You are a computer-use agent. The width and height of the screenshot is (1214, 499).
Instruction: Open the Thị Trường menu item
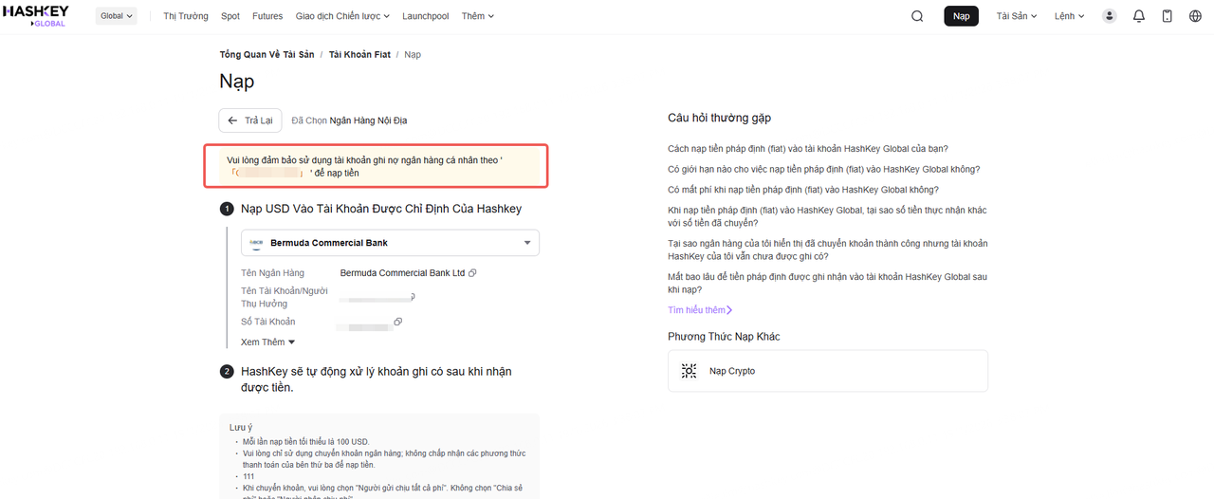(186, 16)
